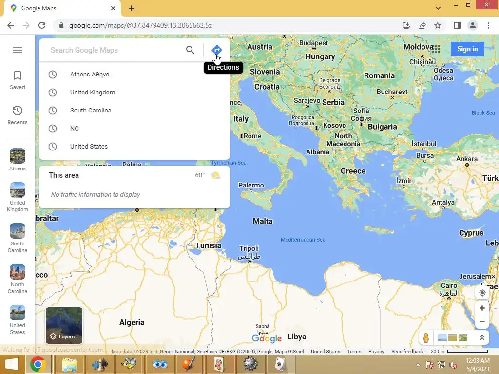This screenshot has width=499, height=374.
Task: Open the Recents history panel
Action: (x=18, y=115)
